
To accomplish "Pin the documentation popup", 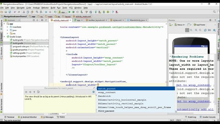I will (94, 88).
